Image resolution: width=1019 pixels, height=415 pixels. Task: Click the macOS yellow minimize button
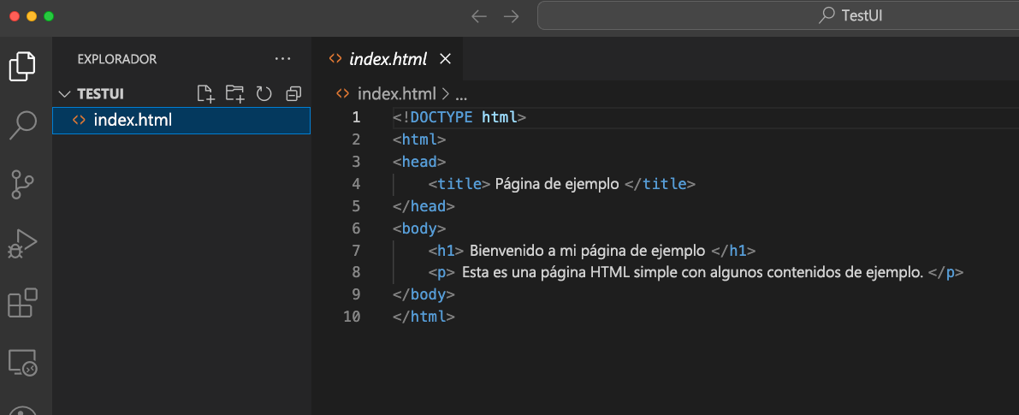click(x=32, y=16)
